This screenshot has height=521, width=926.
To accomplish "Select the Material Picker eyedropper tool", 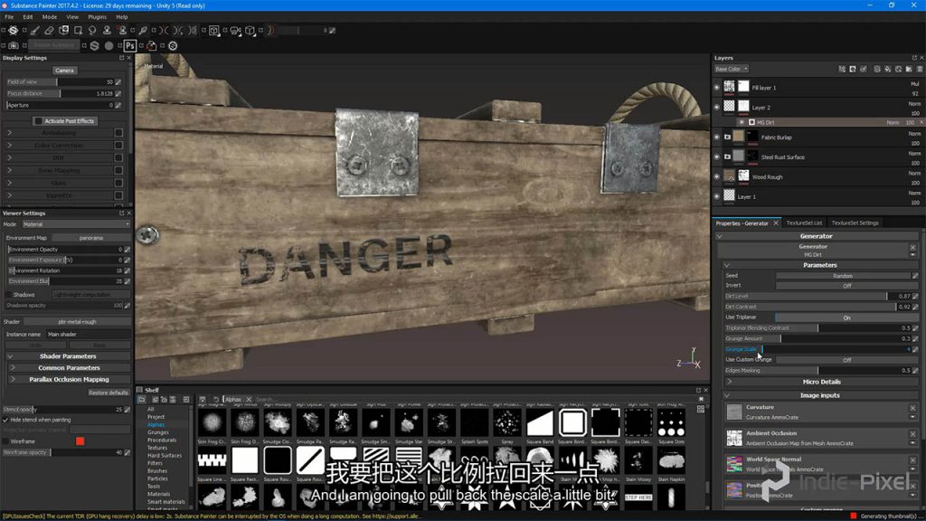I will pyautogui.click(x=143, y=30).
